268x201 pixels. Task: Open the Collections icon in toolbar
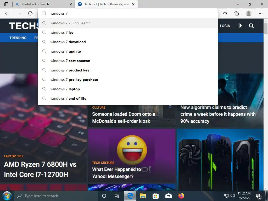tap(237, 13)
